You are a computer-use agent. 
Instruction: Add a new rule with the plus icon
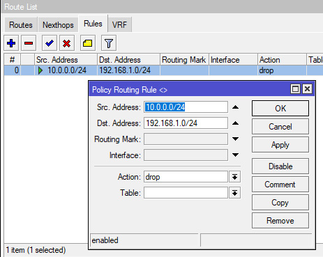click(11, 43)
